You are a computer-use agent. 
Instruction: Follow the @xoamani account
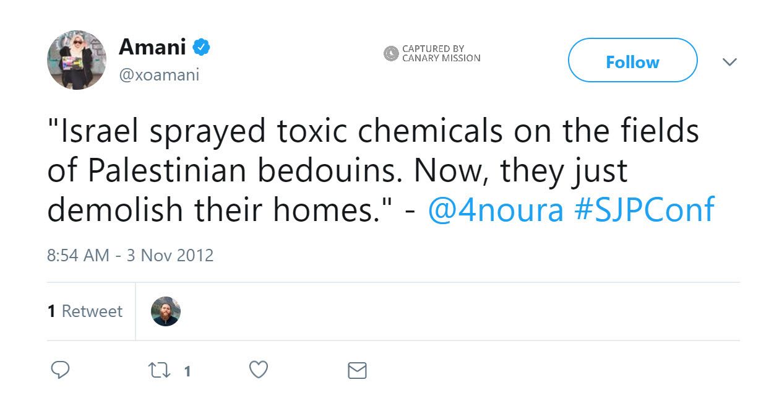coord(632,61)
